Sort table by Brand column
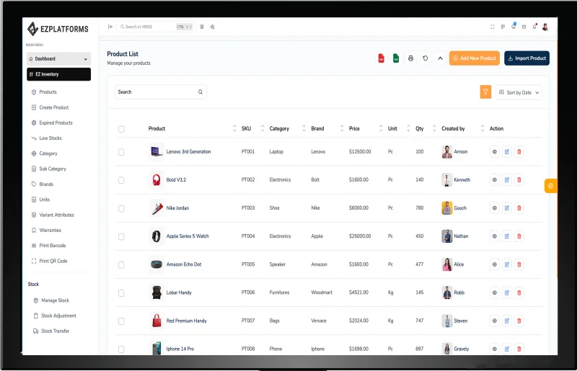This screenshot has width=577, height=371. (342, 128)
